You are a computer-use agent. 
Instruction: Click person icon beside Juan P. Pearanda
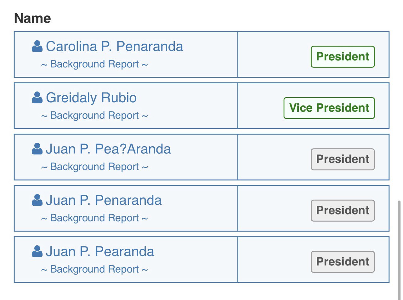pos(37,251)
